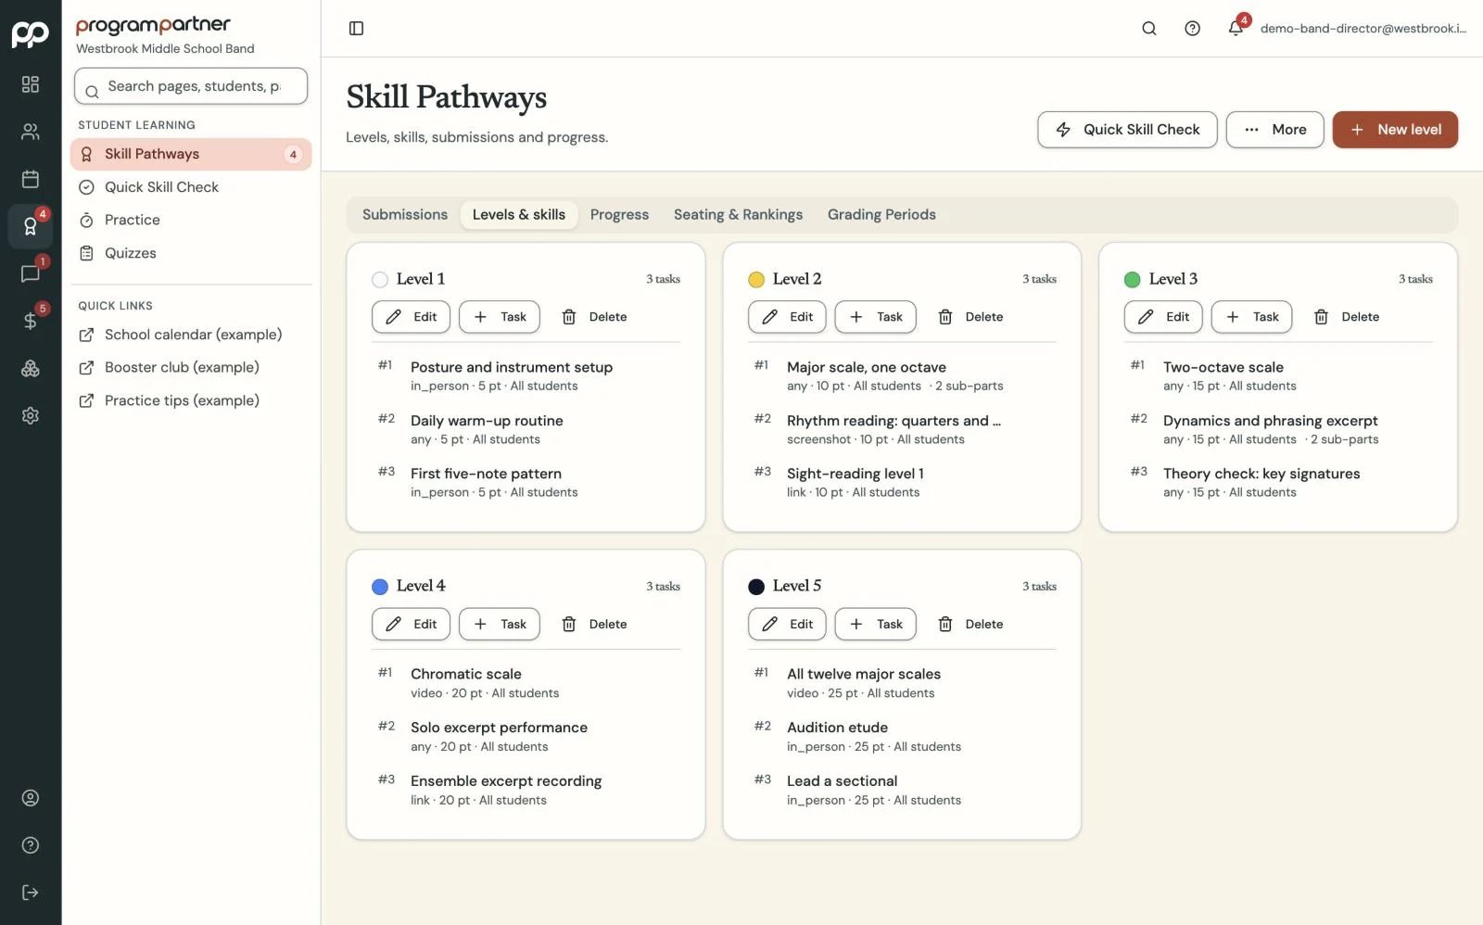Click the Level 2 yellow color dot

pyautogui.click(x=756, y=280)
